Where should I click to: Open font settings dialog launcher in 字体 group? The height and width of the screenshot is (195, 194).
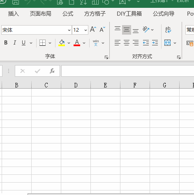tap(106, 57)
